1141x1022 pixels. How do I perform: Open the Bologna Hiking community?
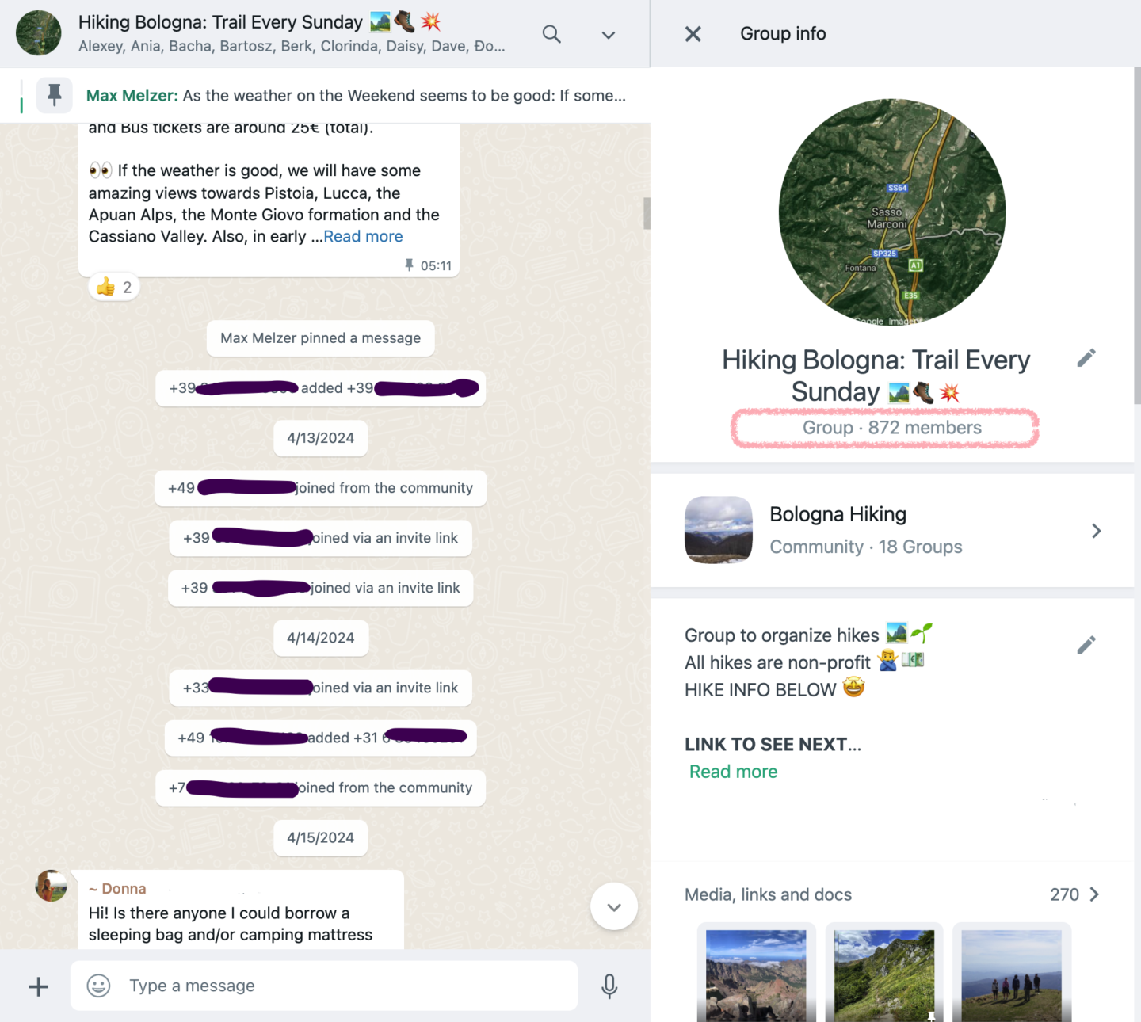(892, 531)
